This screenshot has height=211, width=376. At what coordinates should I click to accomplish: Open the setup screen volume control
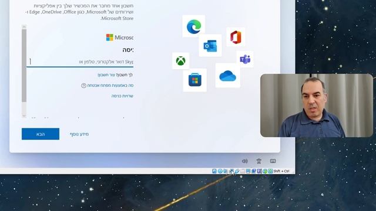point(244,161)
